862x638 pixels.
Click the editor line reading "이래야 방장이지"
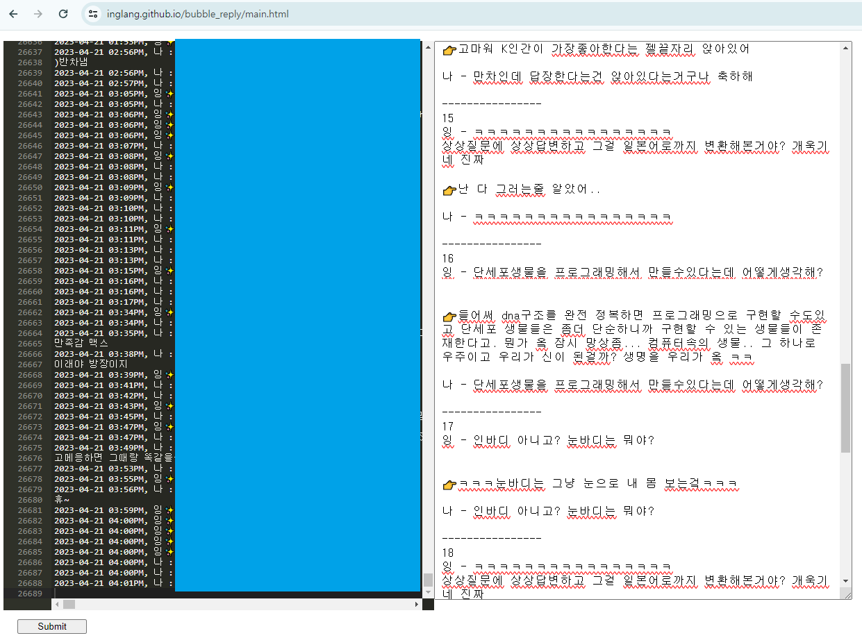tap(91, 364)
